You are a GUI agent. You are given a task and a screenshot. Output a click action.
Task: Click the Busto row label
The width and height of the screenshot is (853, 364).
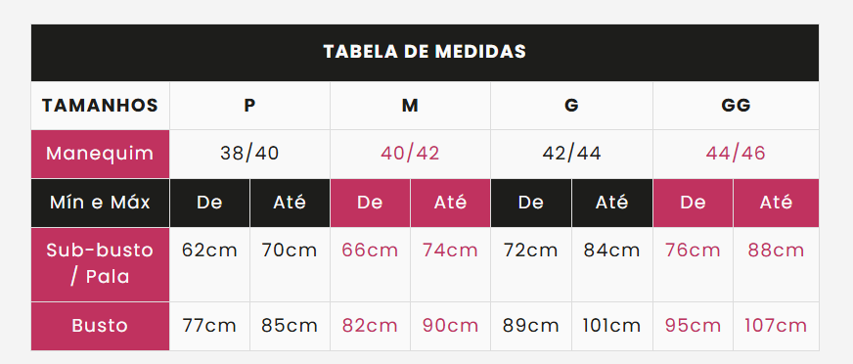pos(100,327)
